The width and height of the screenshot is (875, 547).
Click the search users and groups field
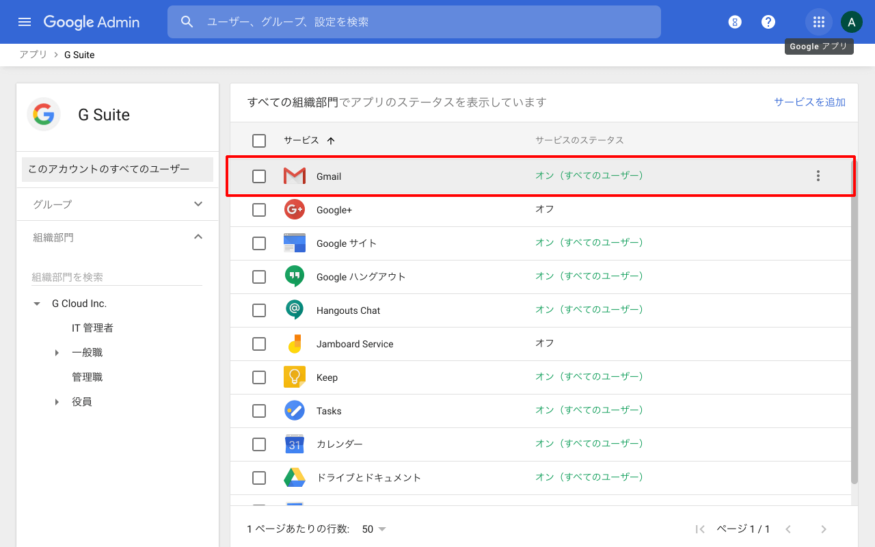click(x=414, y=22)
